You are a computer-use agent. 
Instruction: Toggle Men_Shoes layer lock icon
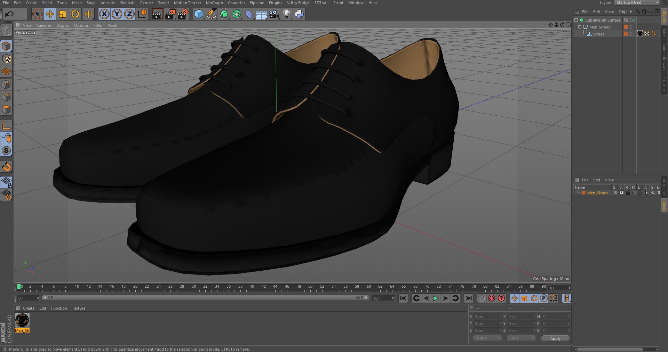[x=640, y=193]
